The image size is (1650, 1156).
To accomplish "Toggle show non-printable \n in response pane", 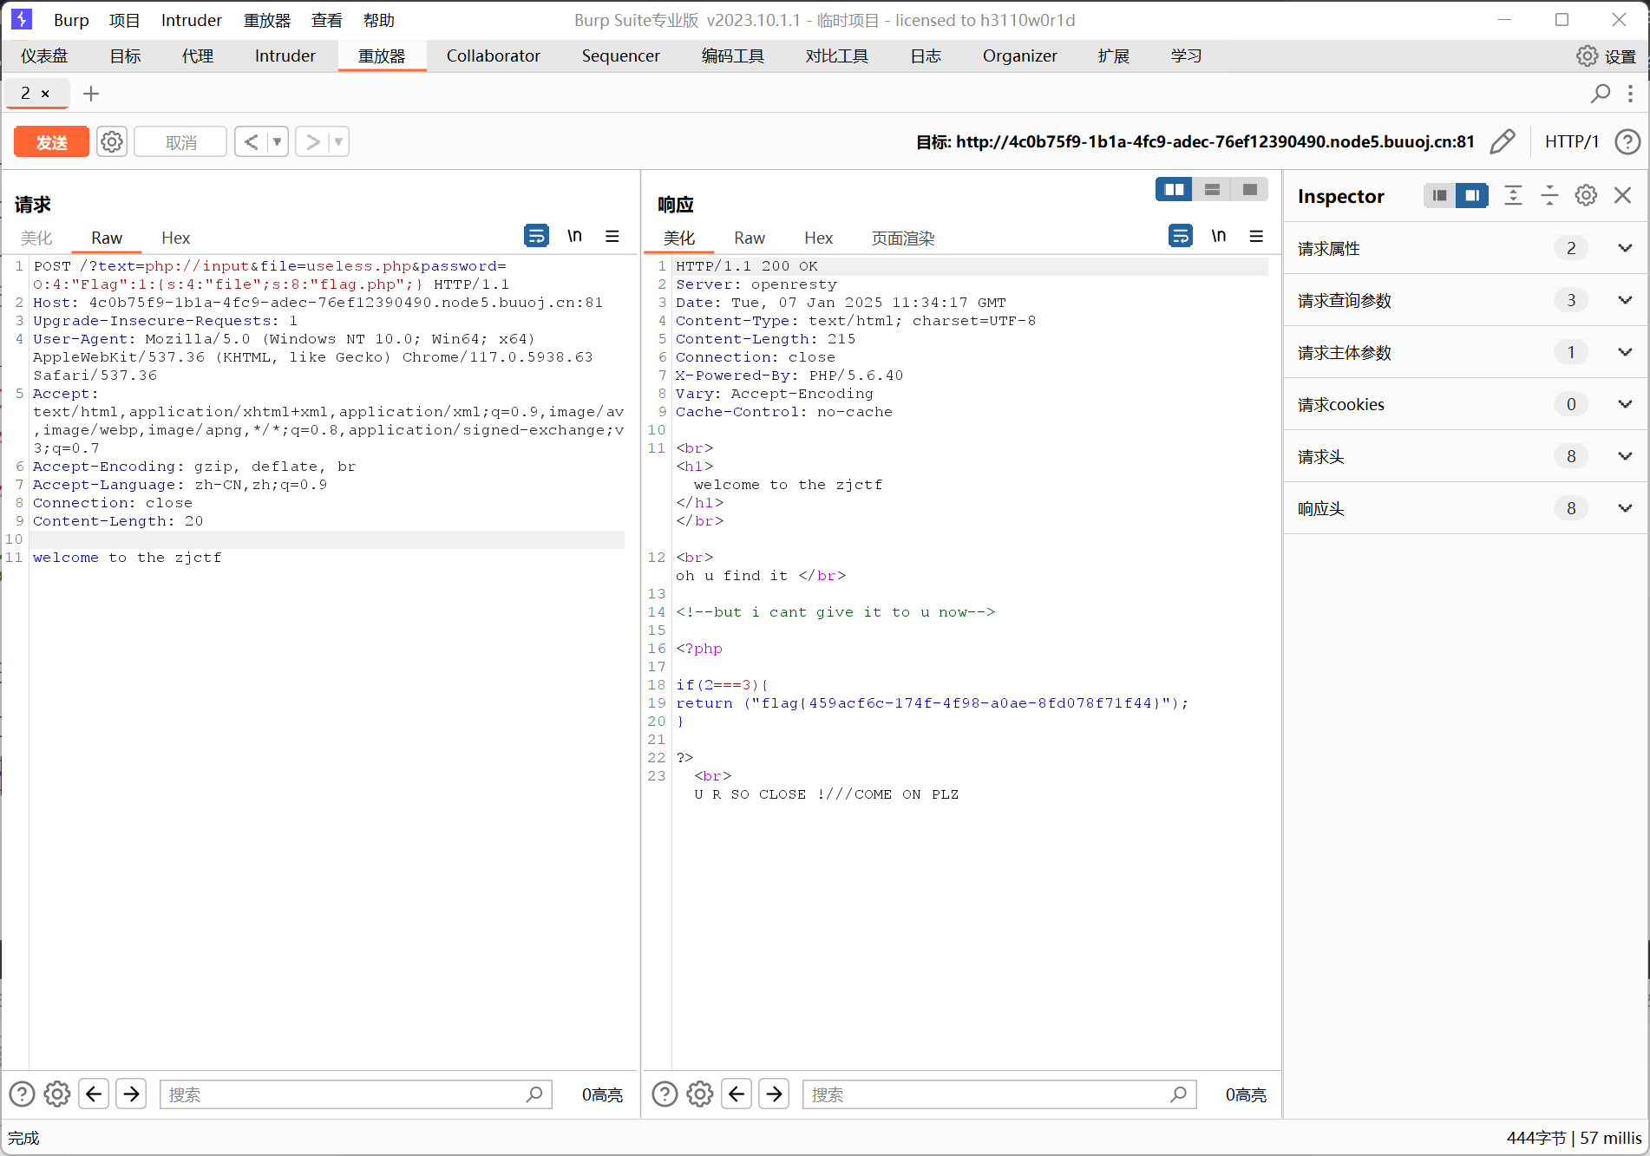I will tap(1218, 236).
